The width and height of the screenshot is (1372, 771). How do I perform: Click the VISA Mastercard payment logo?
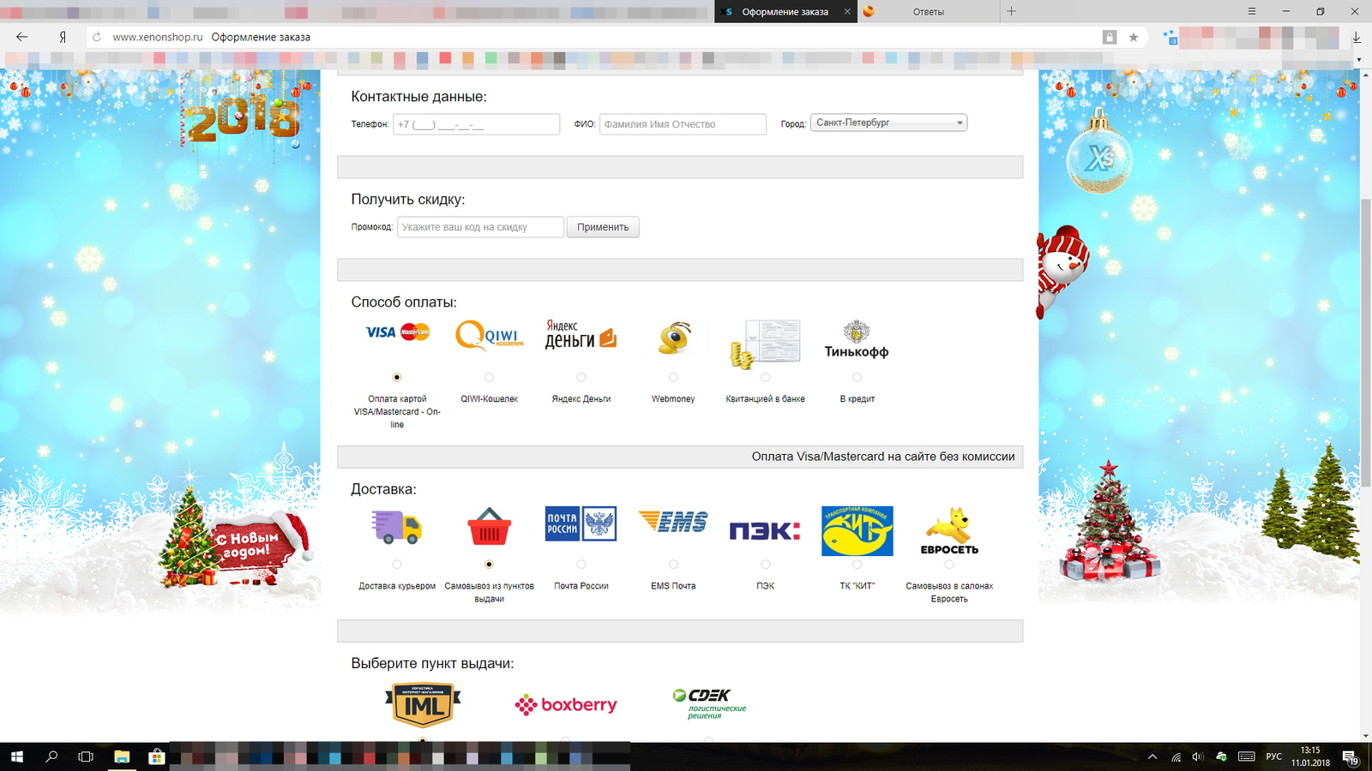[x=397, y=332]
